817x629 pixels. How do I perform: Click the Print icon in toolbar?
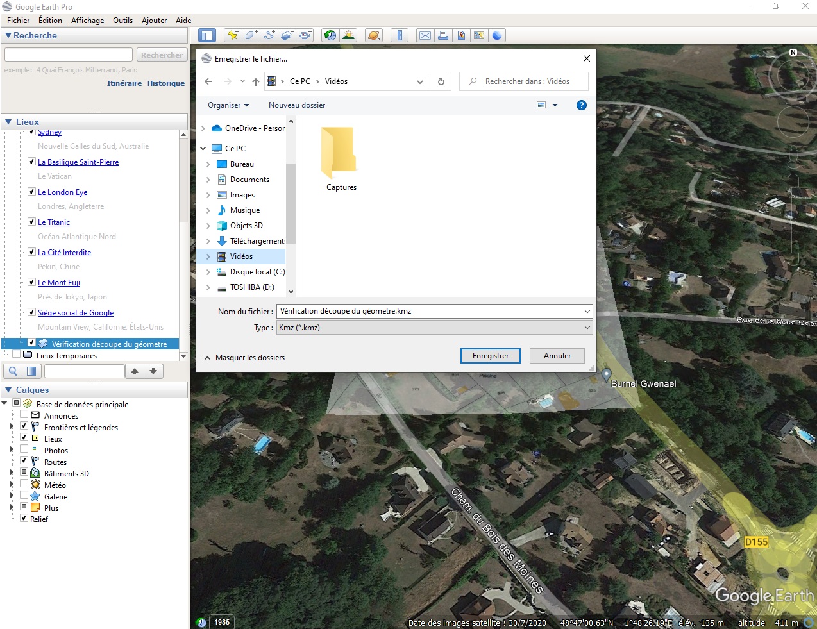point(443,35)
